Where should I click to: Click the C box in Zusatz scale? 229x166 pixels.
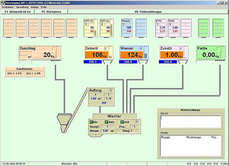(181, 49)
